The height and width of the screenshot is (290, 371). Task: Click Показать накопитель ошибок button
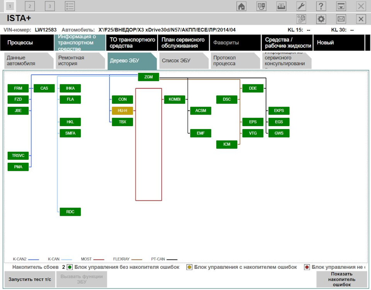342,279
